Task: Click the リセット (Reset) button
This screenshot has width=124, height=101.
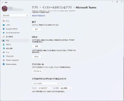Action: 36,57
